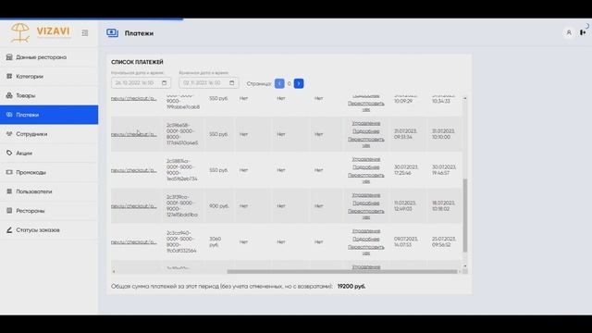Click payment ID starting with 2c3f39ca
Image resolution: width=592 pixels, height=333 pixels.
point(181,206)
